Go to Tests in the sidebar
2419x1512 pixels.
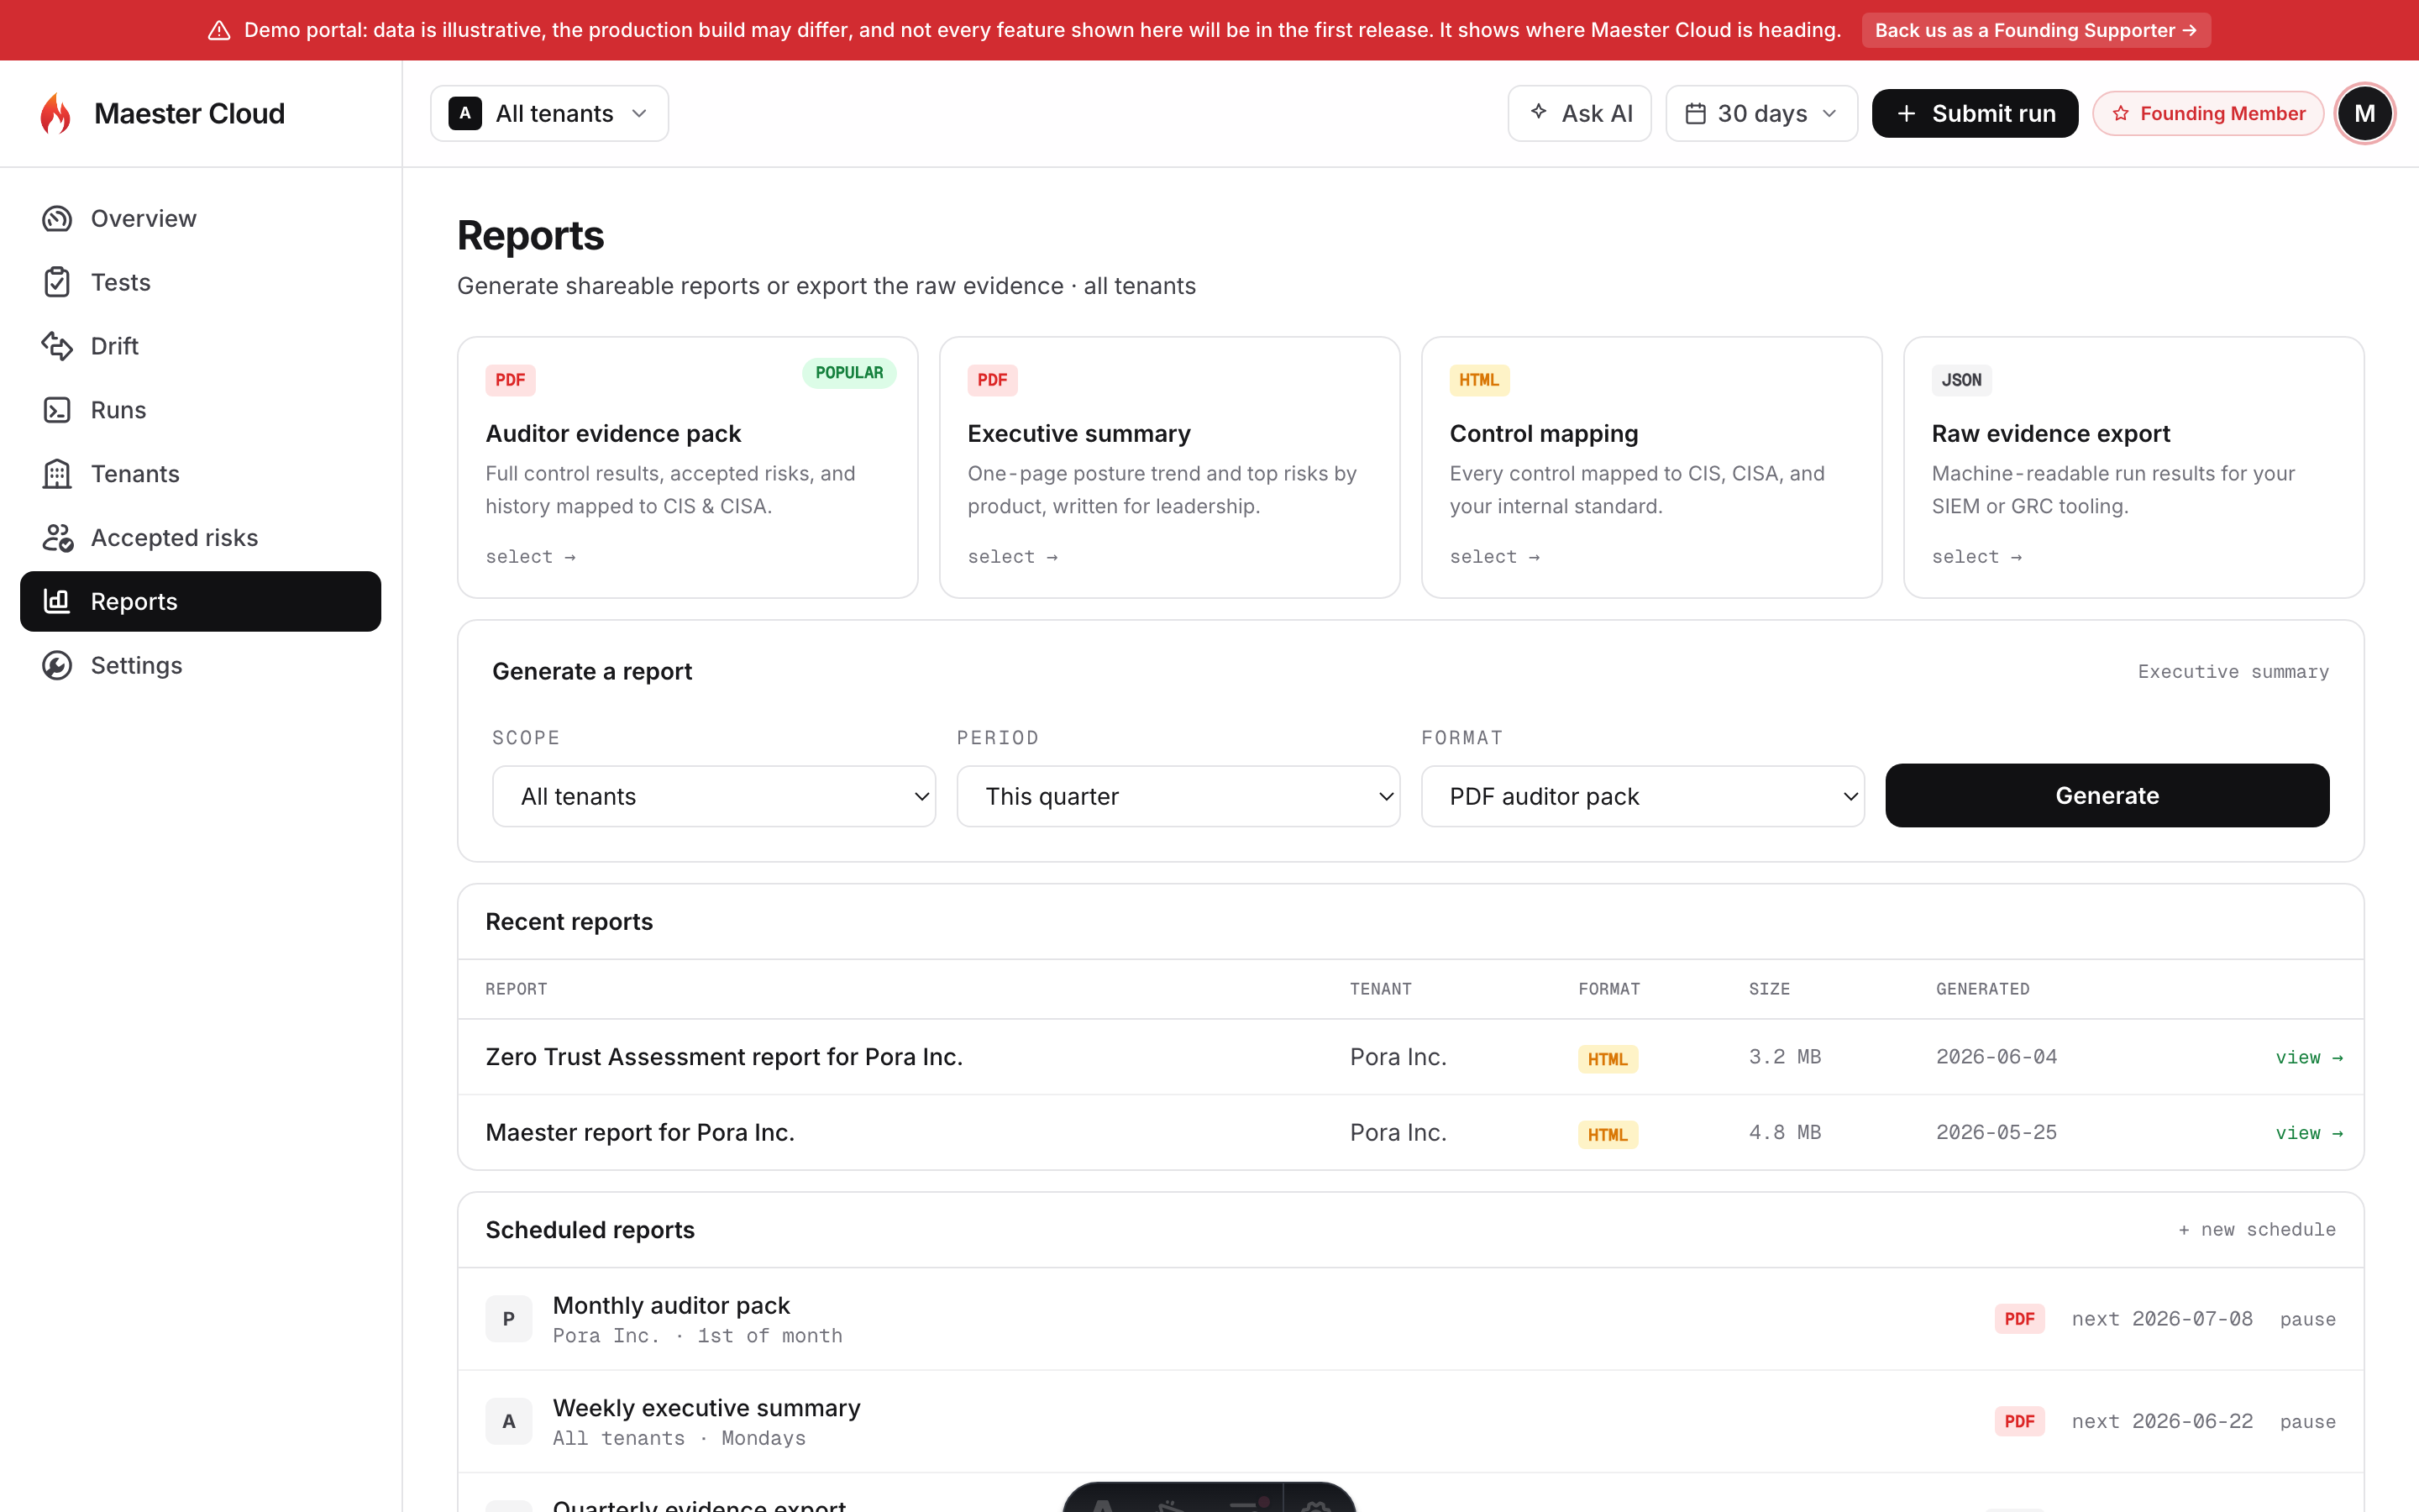tap(200, 282)
